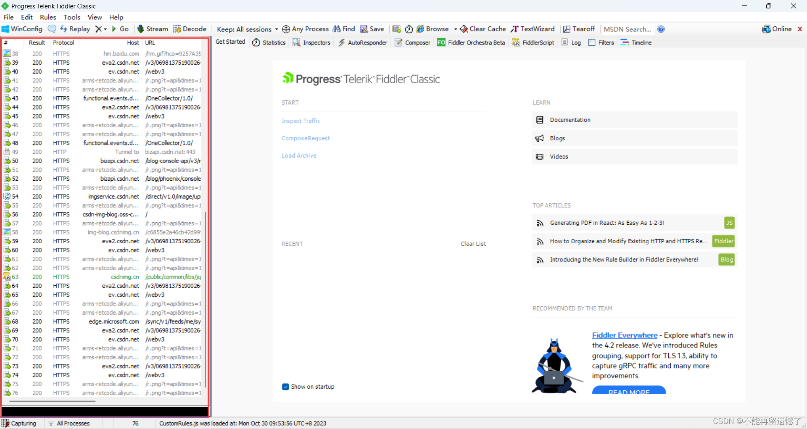
Task: Open the Help menu
Action: pos(116,17)
